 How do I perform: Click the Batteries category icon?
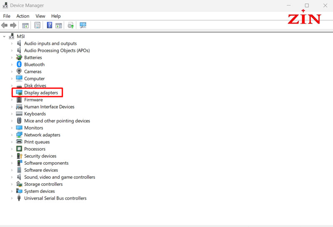19,57
